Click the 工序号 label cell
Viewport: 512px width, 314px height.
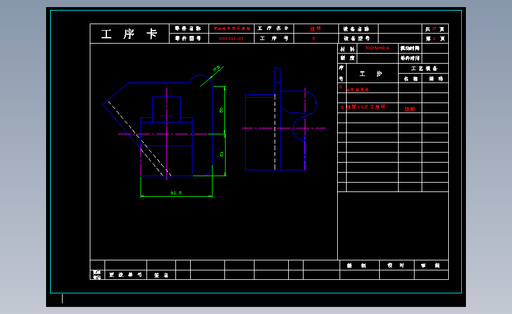click(273, 38)
